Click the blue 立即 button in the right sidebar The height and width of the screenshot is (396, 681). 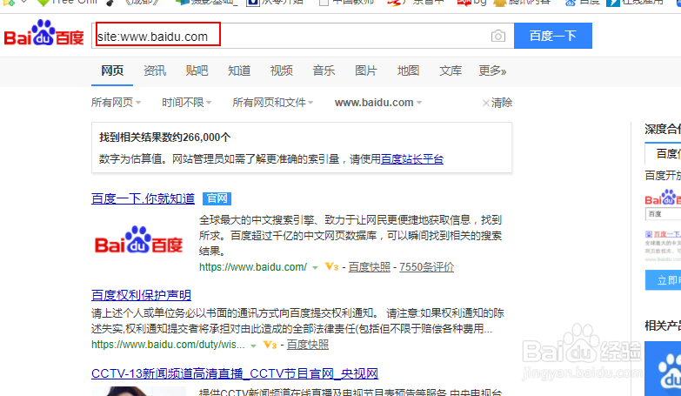(x=663, y=280)
